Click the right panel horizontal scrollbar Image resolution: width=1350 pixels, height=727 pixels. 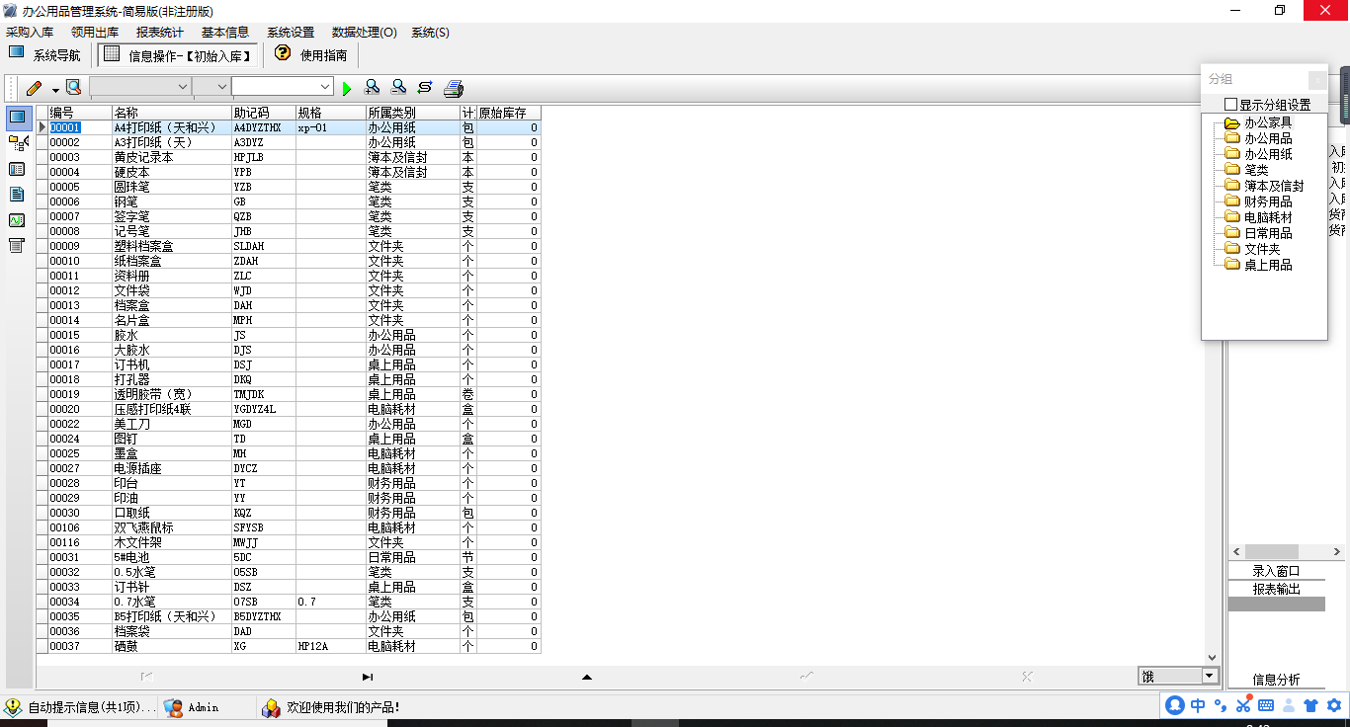[x=1286, y=552]
